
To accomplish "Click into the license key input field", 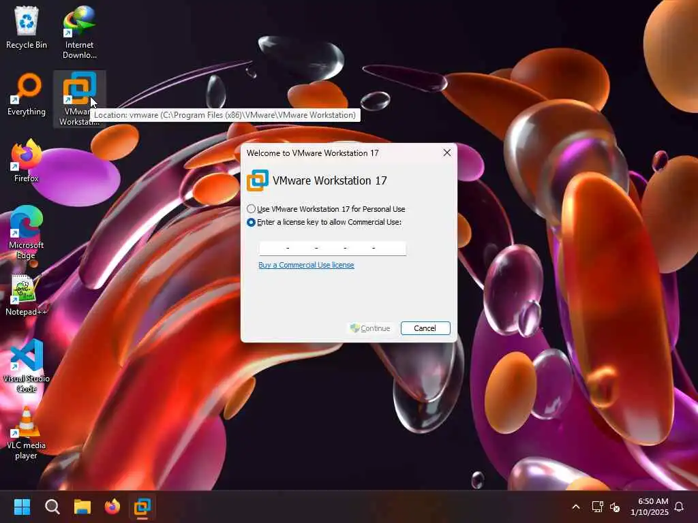I will pos(333,248).
